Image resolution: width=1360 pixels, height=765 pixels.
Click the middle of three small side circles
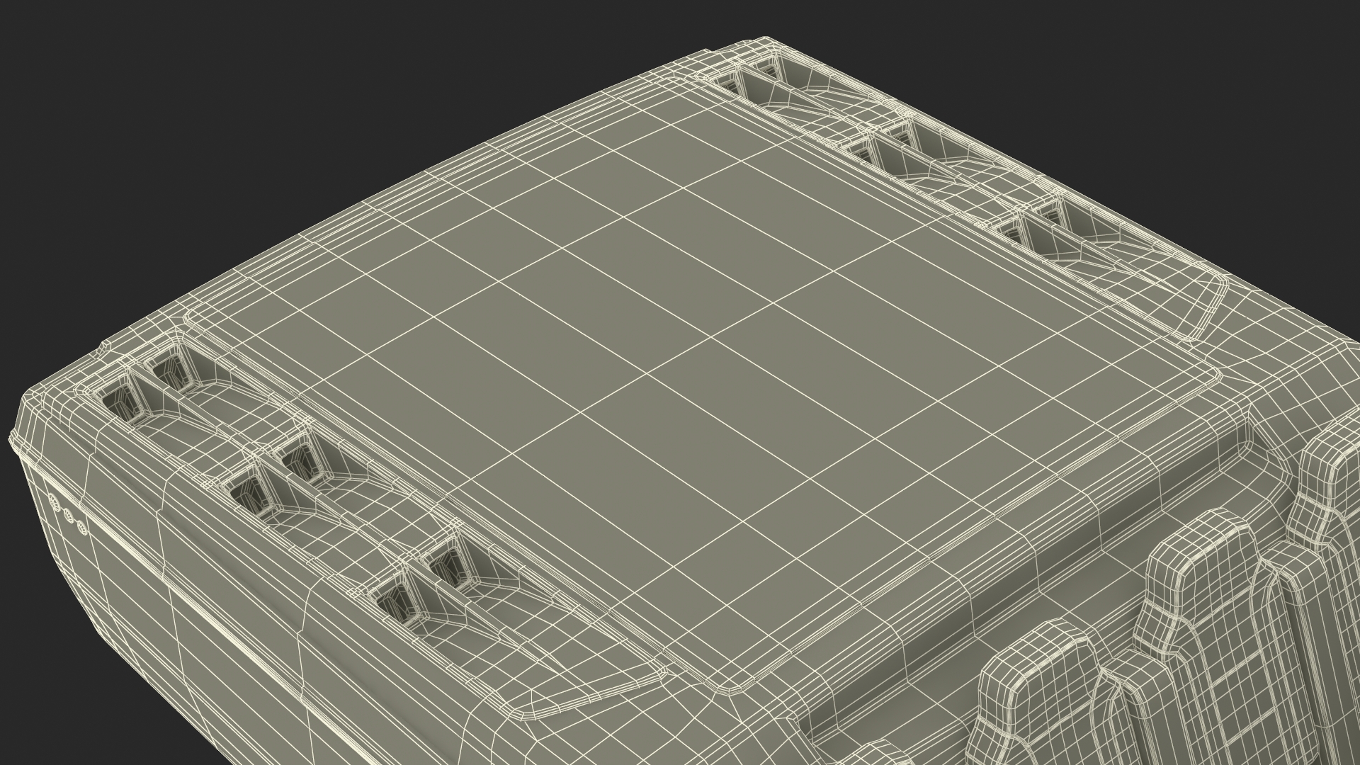[68, 516]
